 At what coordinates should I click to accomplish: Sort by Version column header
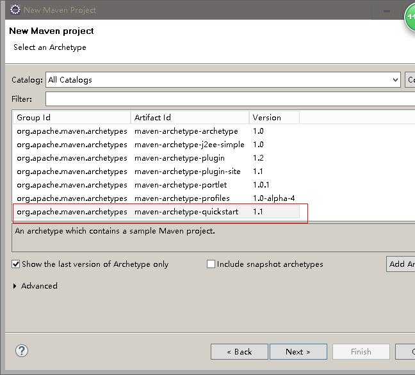click(275, 117)
